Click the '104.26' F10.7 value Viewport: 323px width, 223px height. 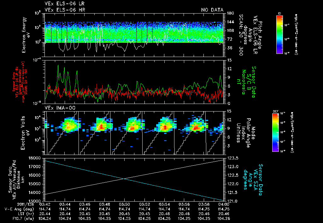tap(224, 219)
